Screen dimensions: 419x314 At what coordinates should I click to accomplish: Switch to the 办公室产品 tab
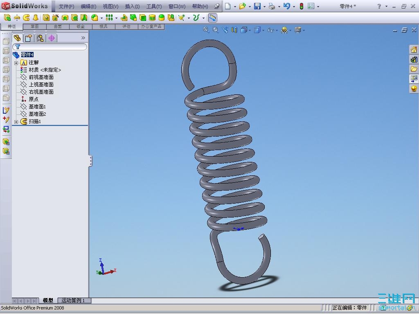(x=151, y=27)
